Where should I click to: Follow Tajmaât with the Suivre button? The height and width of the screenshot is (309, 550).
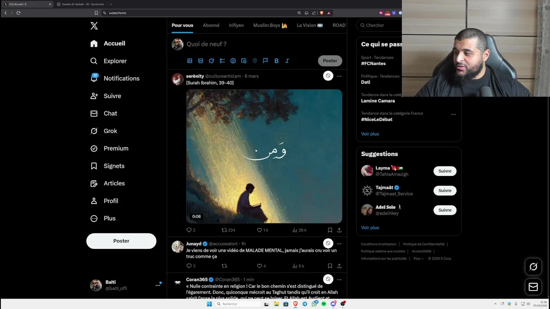tap(445, 191)
